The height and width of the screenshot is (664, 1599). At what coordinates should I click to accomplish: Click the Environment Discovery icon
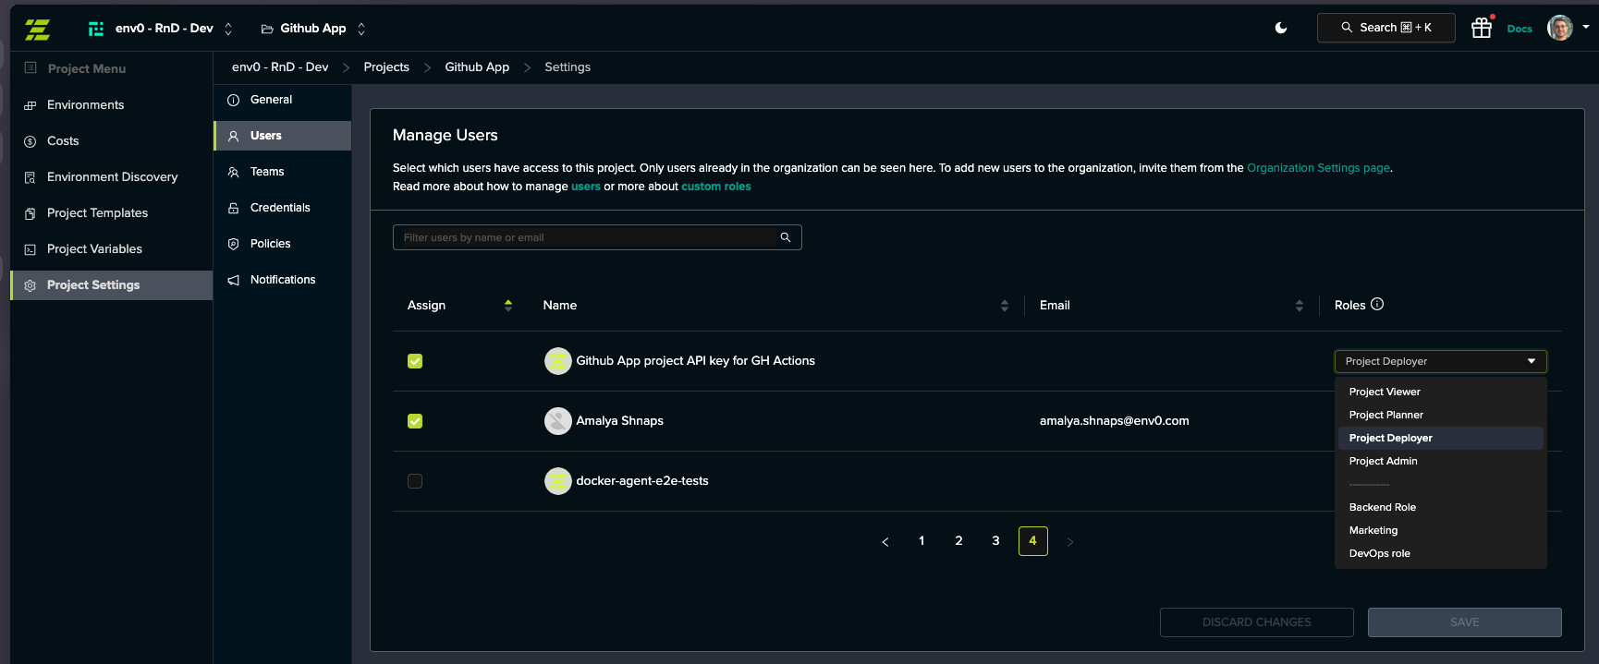point(31,177)
